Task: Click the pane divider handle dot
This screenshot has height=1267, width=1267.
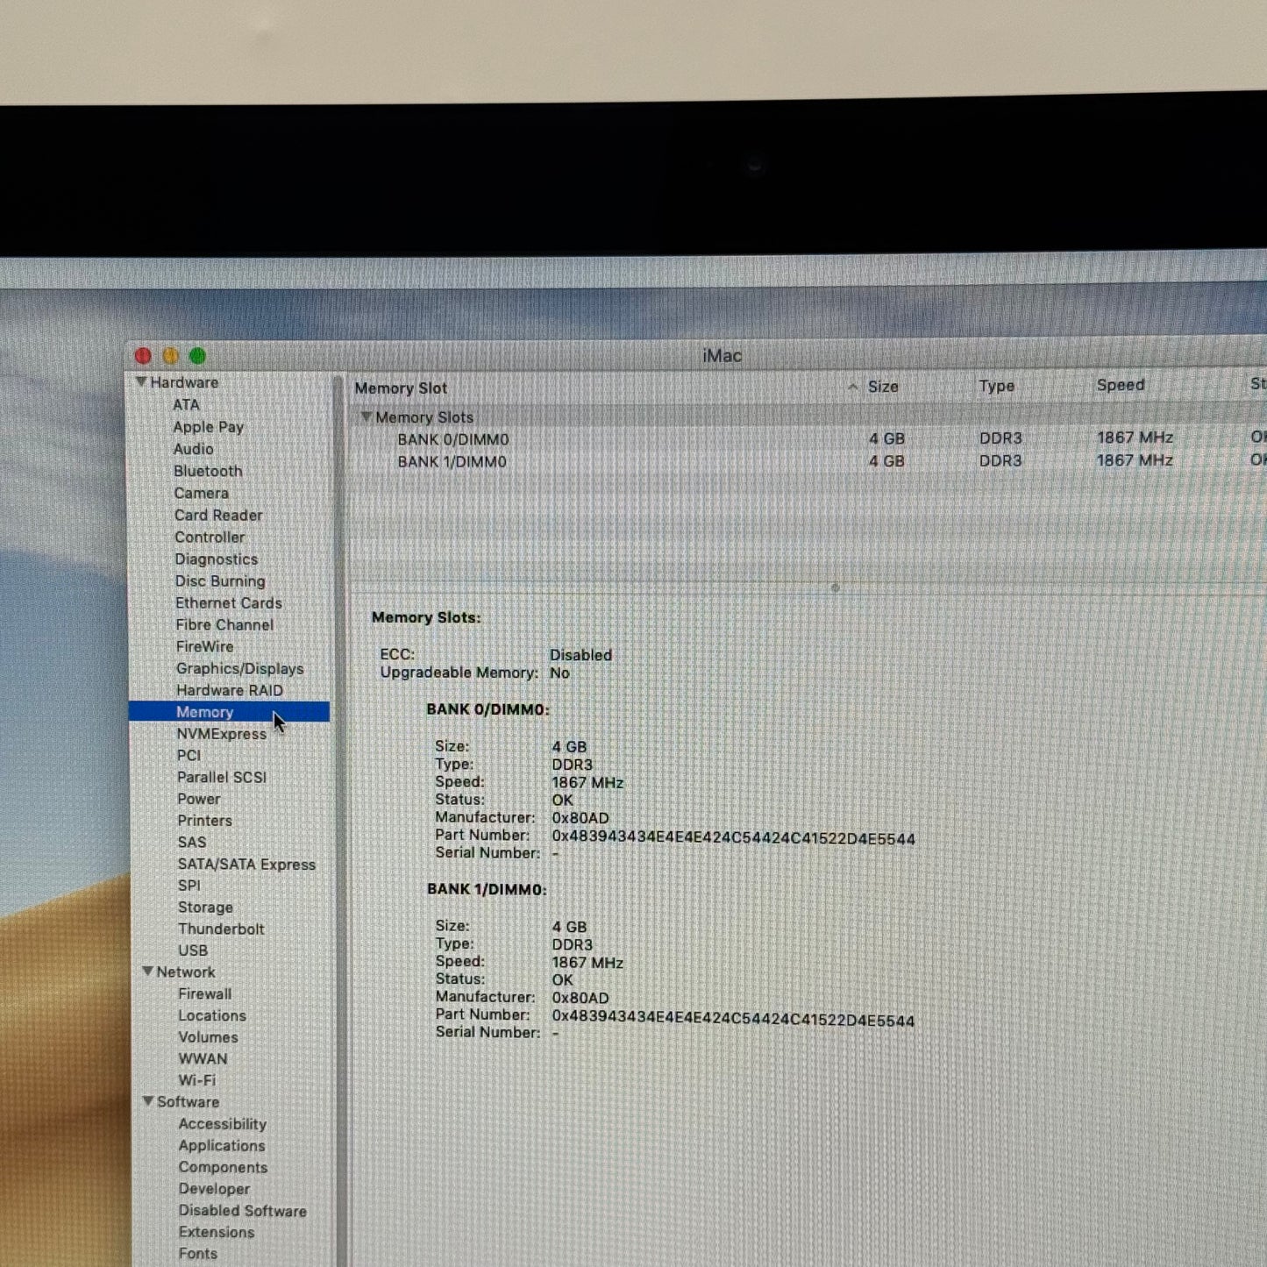Action: [x=835, y=587]
